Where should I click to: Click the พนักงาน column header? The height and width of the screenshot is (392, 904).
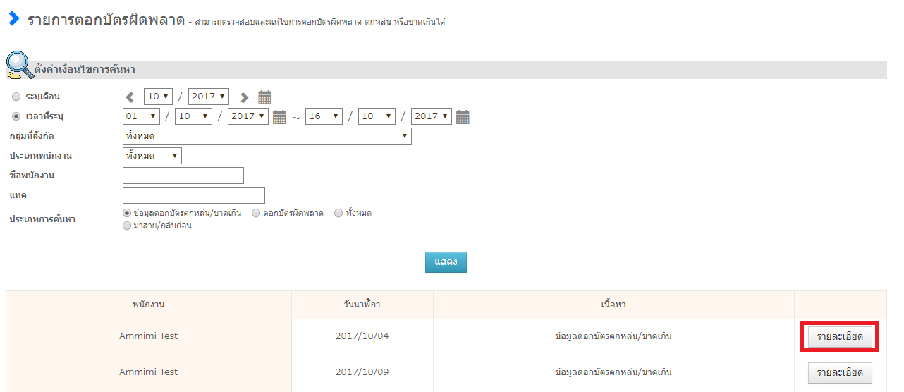[x=149, y=305]
